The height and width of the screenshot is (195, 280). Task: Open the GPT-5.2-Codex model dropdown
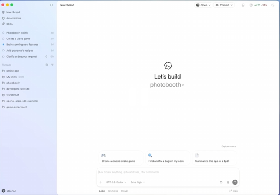click(x=116, y=182)
